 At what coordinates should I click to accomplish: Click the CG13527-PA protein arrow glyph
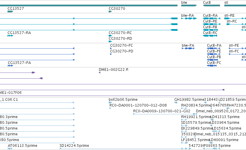click(x=10, y=66)
